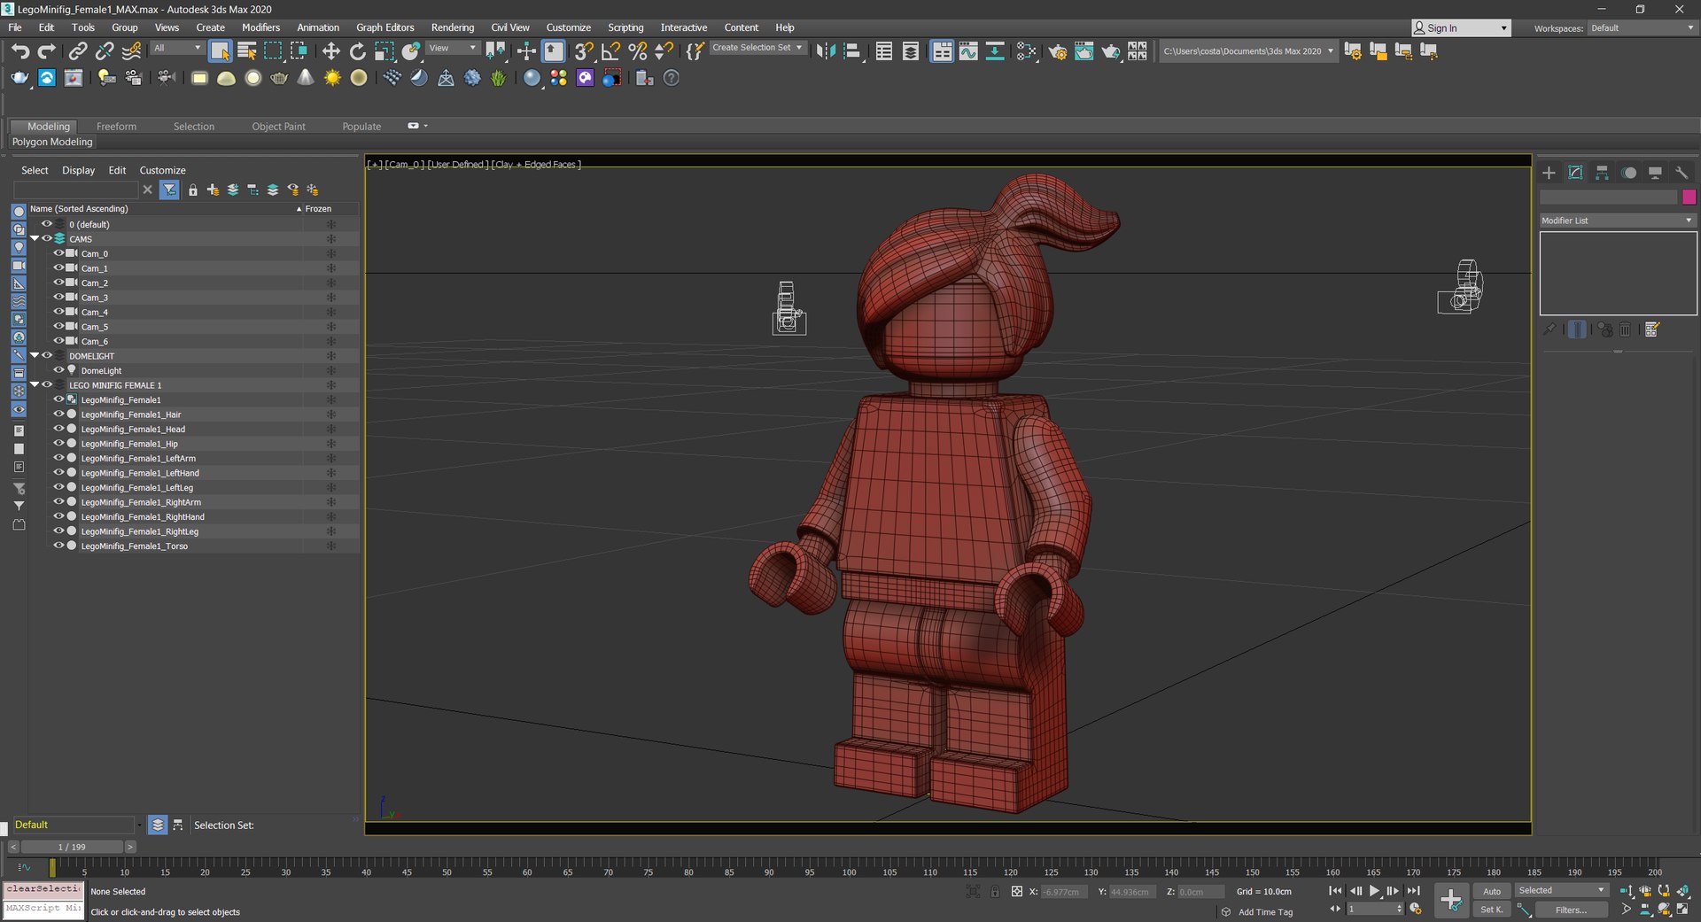Open the View coordinate system dropdown
This screenshot has height=922, width=1701.
point(453,48)
